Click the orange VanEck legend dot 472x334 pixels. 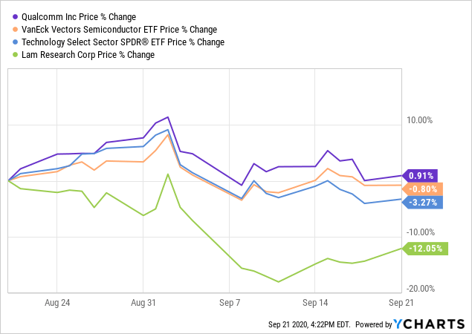pos(13,30)
